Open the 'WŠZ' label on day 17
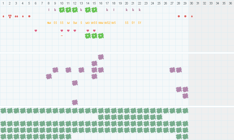Image resolution: width=234 pixels, height=140 pixels. (x=107, y=23)
